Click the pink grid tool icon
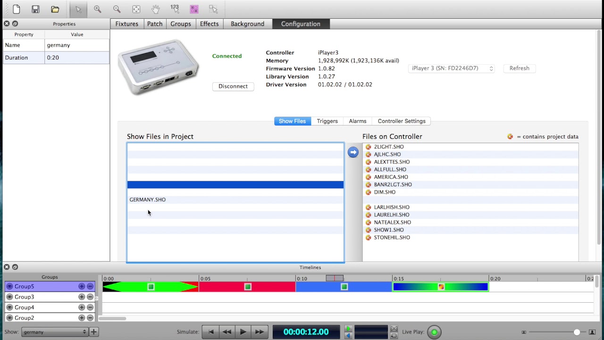This screenshot has height=340, width=604. click(x=194, y=9)
